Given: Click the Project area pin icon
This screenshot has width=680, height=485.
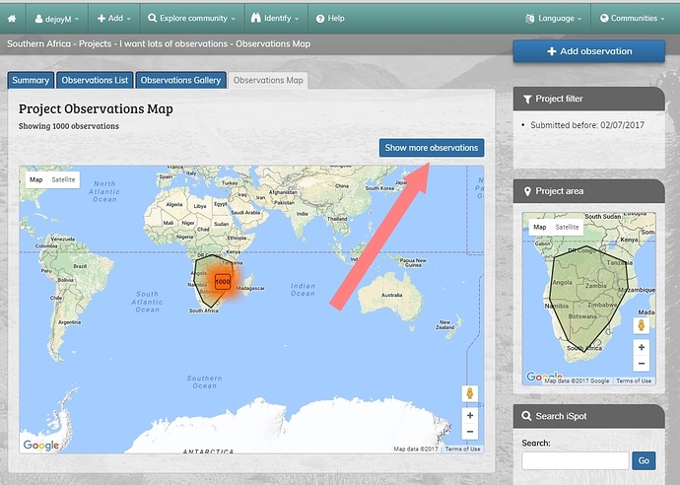Looking at the screenshot, I should (x=527, y=191).
